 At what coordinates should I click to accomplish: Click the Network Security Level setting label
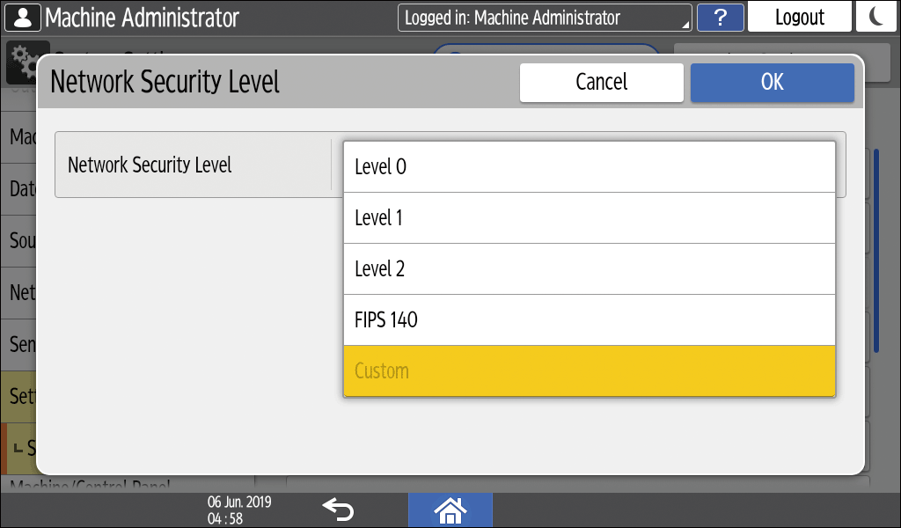click(150, 165)
